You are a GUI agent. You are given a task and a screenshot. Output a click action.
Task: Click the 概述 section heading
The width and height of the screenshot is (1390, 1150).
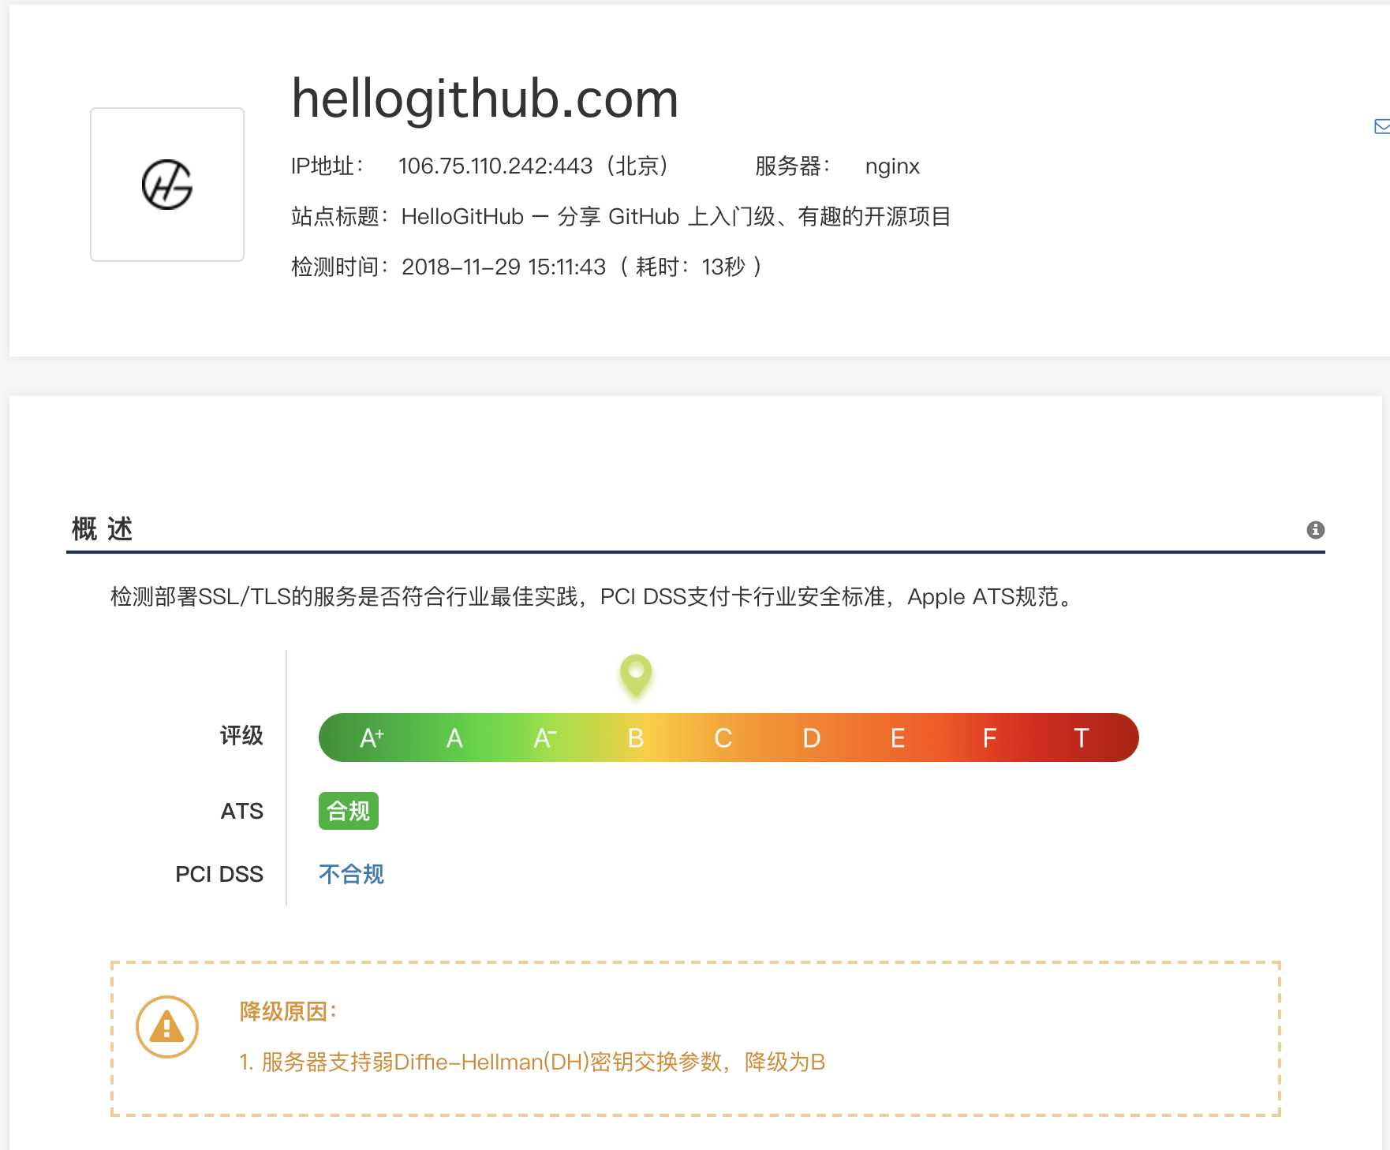coord(102,528)
